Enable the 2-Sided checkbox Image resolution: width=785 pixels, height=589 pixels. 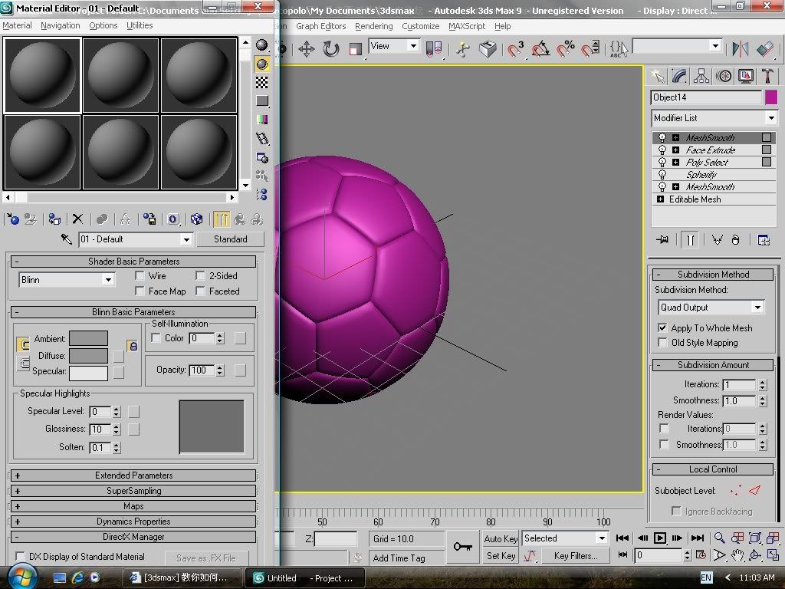click(x=201, y=276)
